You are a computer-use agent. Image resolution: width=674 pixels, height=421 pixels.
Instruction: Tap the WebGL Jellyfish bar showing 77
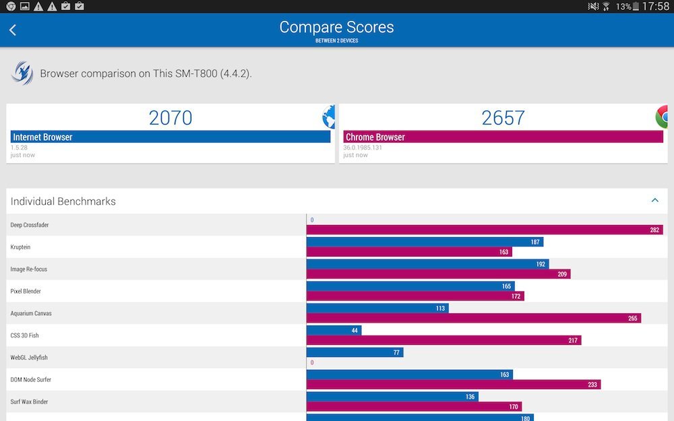click(355, 352)
